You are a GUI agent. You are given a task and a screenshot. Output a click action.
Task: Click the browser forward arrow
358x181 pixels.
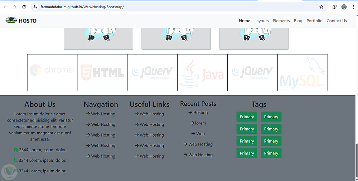pyautogui.click(x=14, y=7)
